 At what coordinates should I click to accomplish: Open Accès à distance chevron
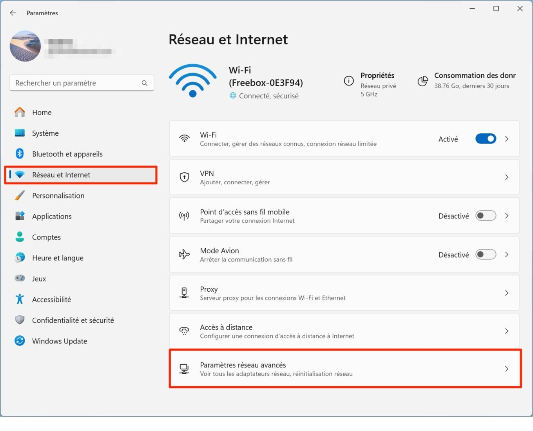point(507,331)
